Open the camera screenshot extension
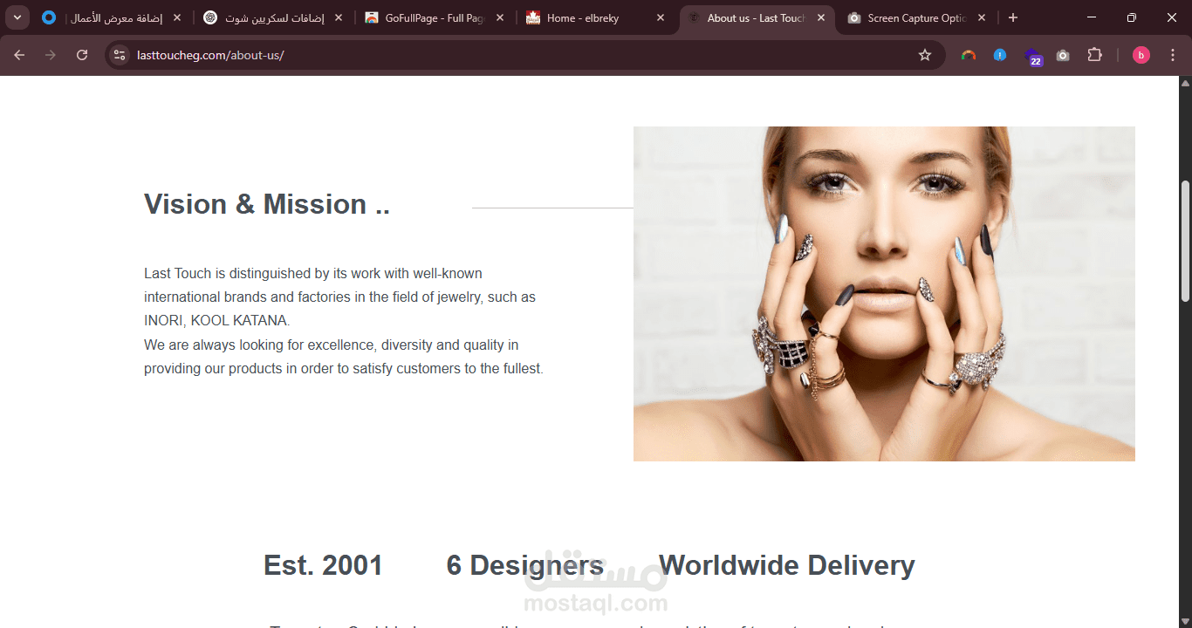 [1063, 55]
